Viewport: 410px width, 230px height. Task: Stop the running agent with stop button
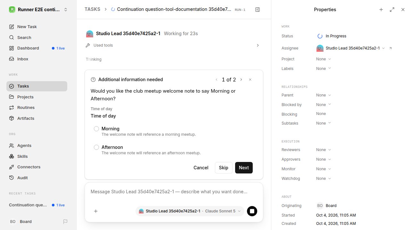click(252, 211)
